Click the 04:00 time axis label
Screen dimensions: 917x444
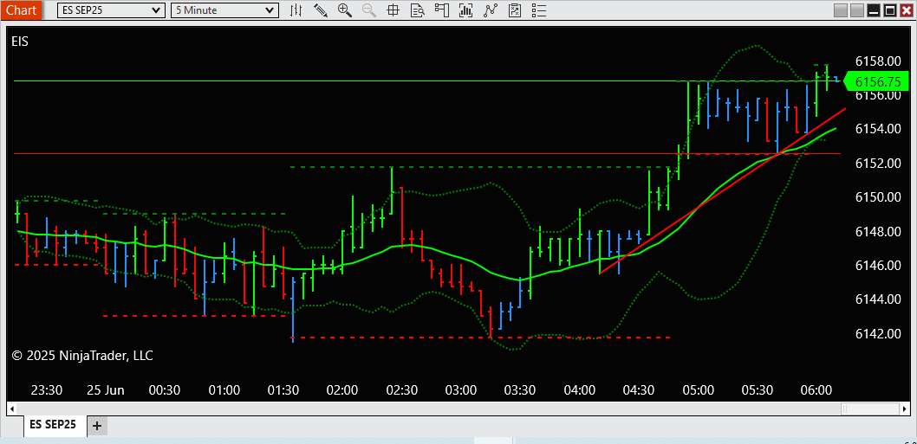[x=580, y=389]
